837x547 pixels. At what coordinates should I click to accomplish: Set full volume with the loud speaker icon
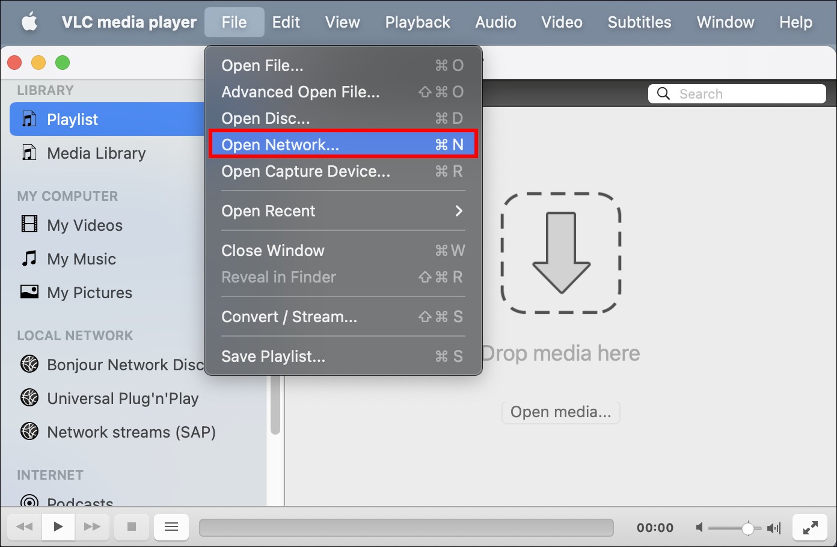(x=773, y=528)
